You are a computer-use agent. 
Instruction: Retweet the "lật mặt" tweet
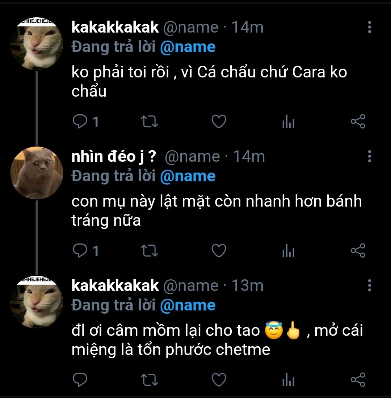point(149,251)
